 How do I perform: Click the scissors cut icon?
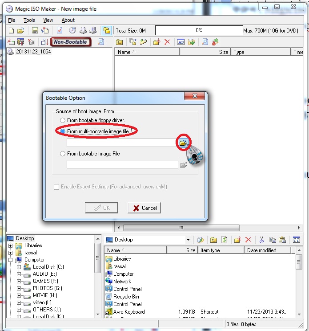pos(261,240)
